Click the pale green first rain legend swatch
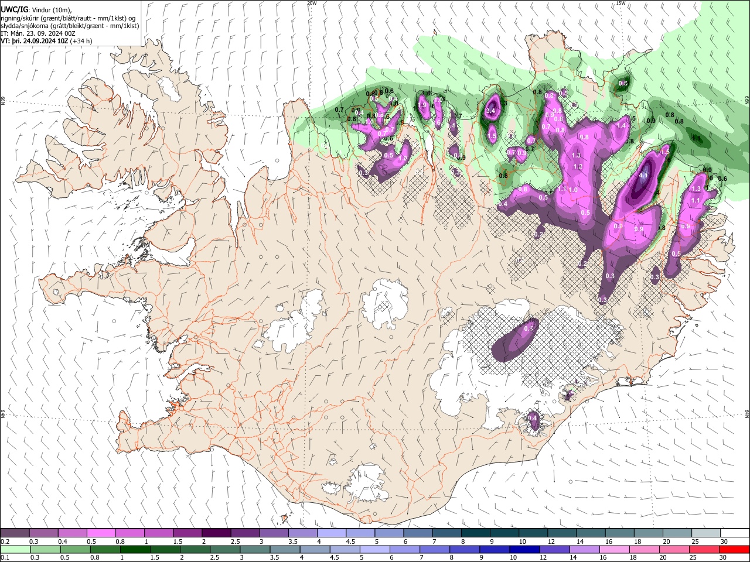Screen dimensions: 750x562 (15, 549)
